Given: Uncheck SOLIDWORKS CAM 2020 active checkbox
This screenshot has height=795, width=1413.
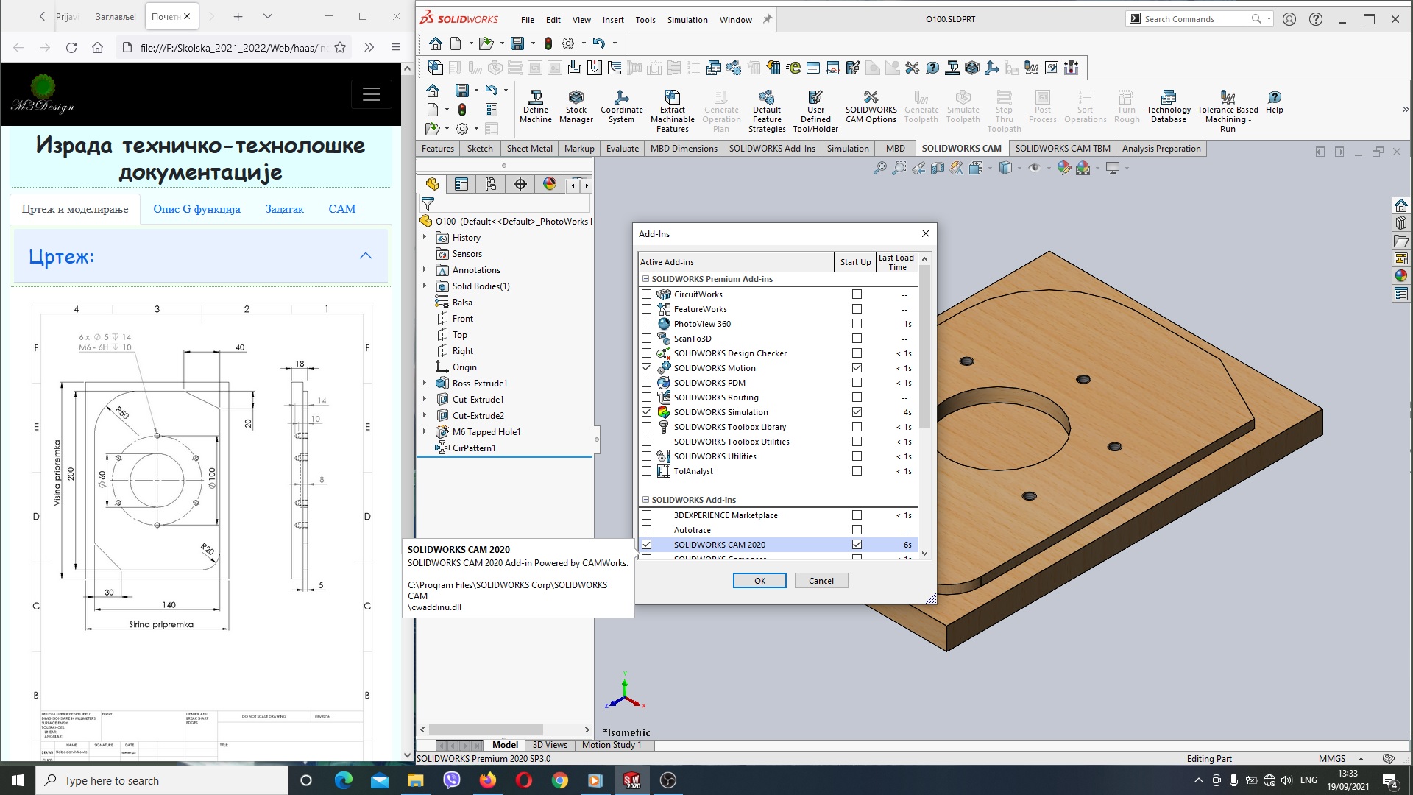Looking at the screenshot, I should click(647, 545).
